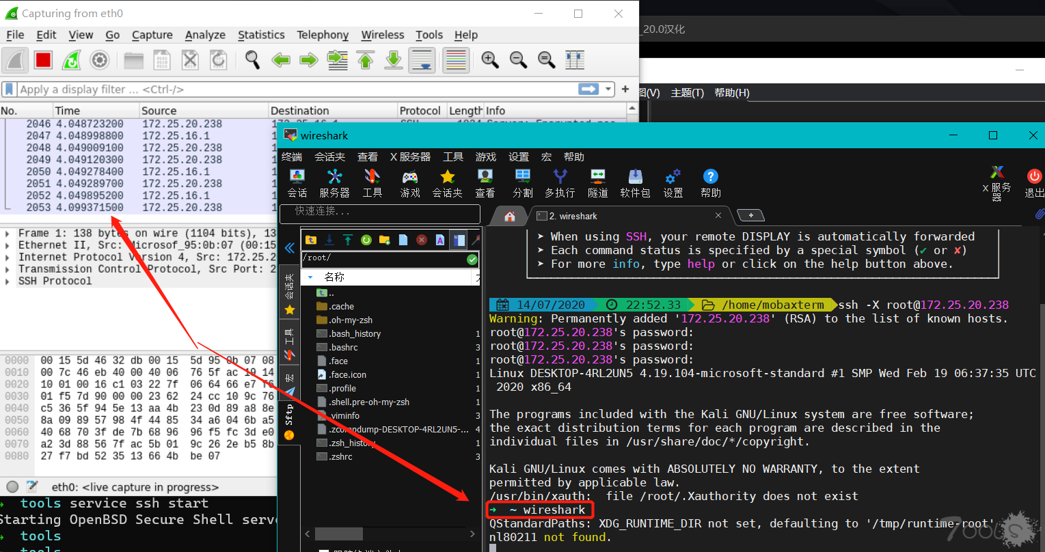This screenshot has height=552, width=1045.
Task: Open Wireshark capture options gear
Action: click(x=100, y=60)
